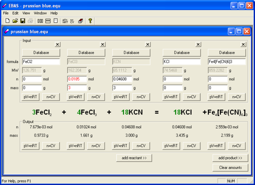
Task: Open the File menu
Action: tap(6, 13)
